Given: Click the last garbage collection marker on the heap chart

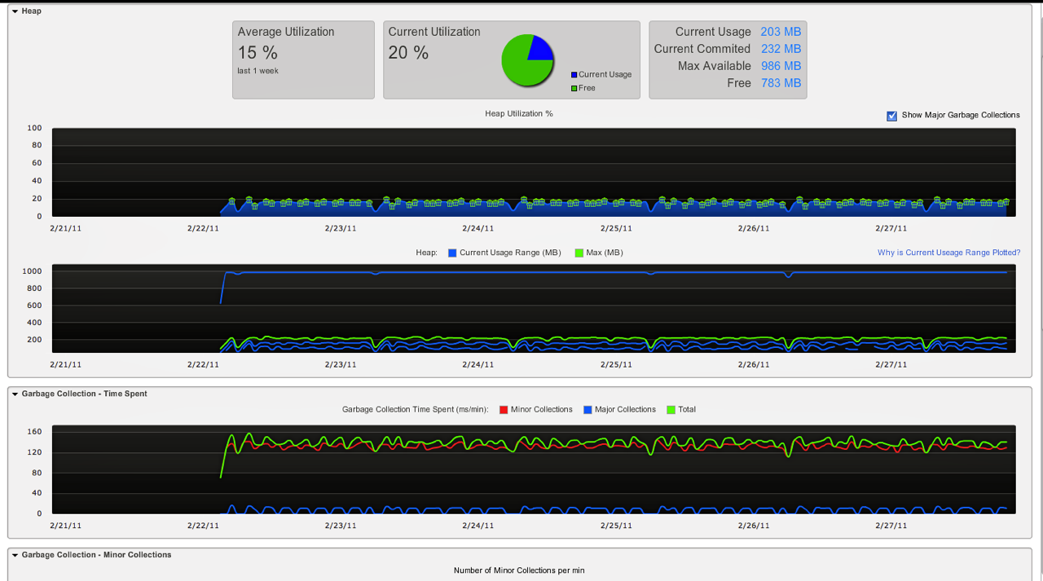Looking at the screenshot, I should coord(1006,201).
